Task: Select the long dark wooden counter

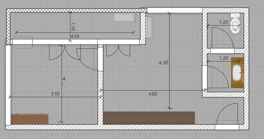Action: coord(149,118)
